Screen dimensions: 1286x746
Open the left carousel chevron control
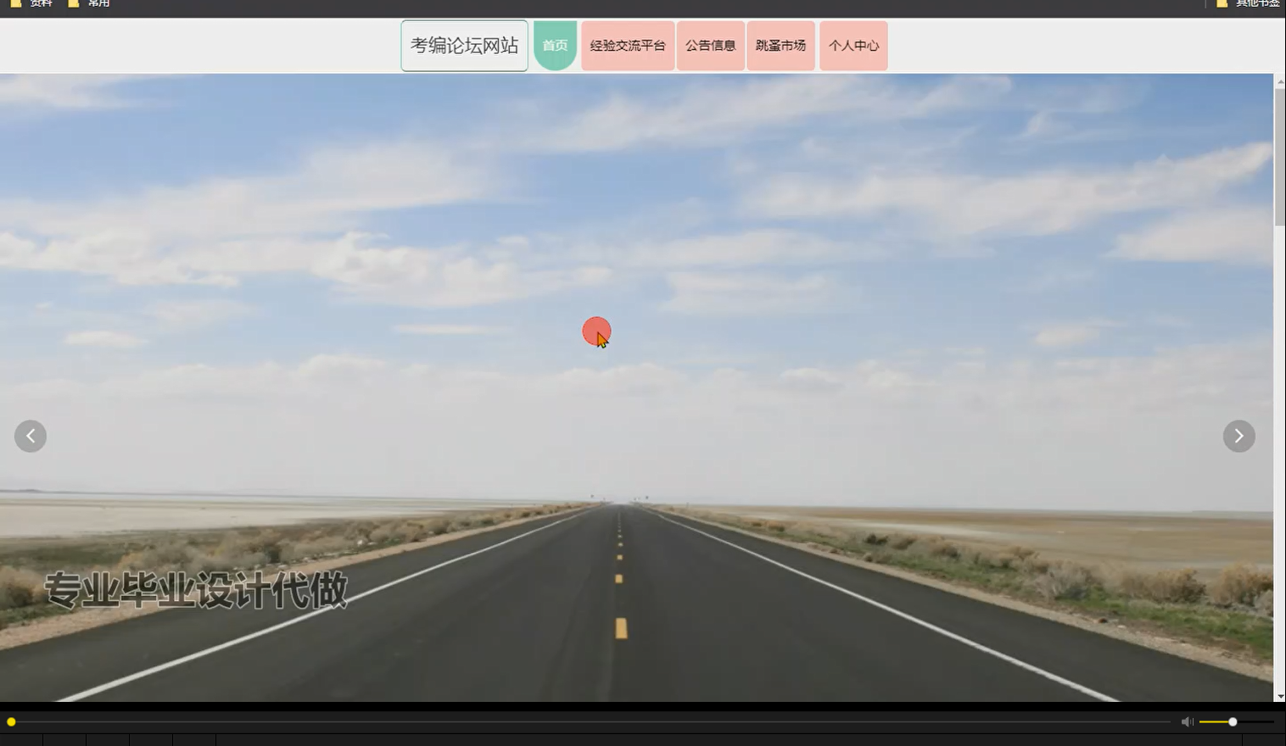coord(31,436)
